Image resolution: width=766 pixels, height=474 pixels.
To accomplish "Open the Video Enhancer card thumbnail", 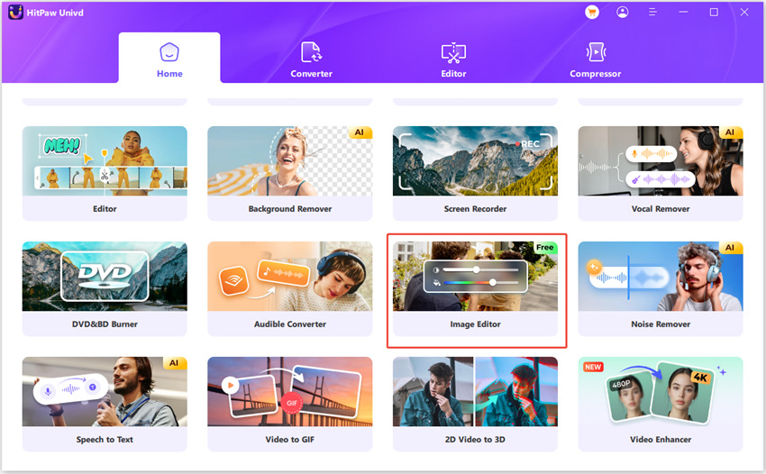I will (x=661, y=391).
